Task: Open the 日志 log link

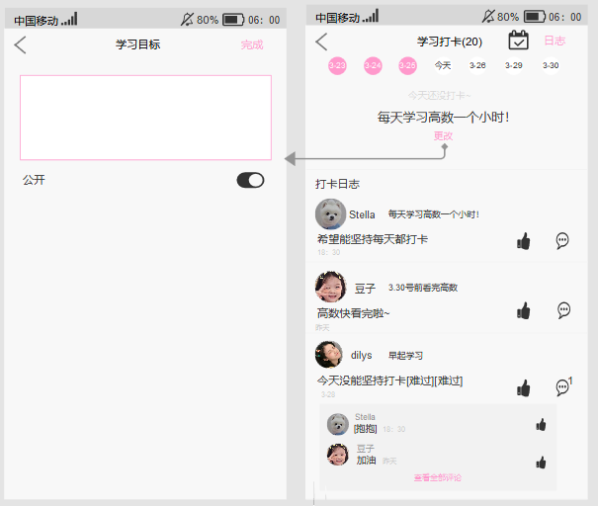Action: pyautogui.click(x=555, y=41)
